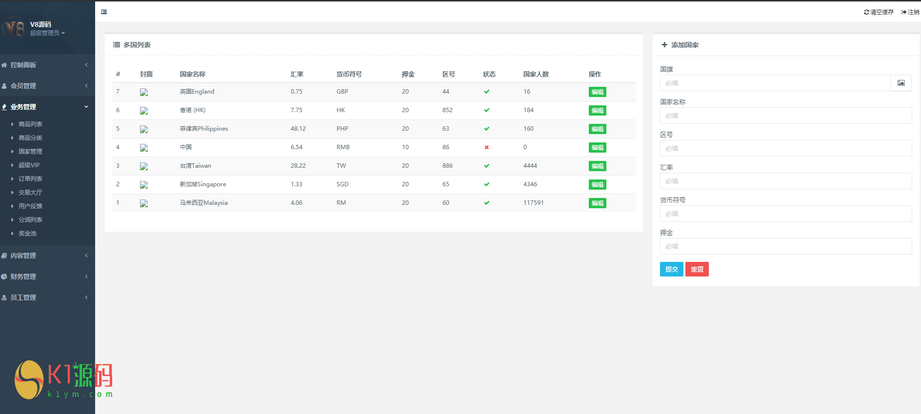The width and height of the screenshot is (921, 414).
Task: Focus the 汇率 input field
Action: click(x=786, y=181)
